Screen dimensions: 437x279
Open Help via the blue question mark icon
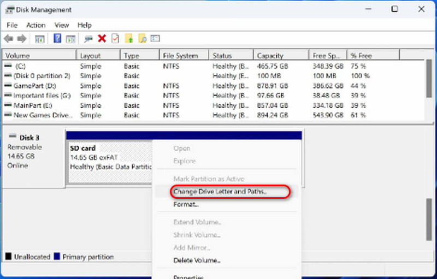click(x=57, y=39)
